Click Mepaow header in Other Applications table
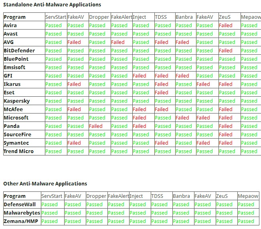This screenshot has height=229, width=261. click(x=248, y=196)
